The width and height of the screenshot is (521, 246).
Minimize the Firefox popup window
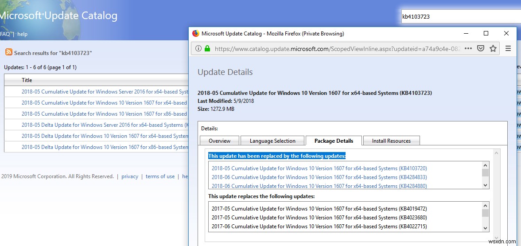click(x=466, y=33)
